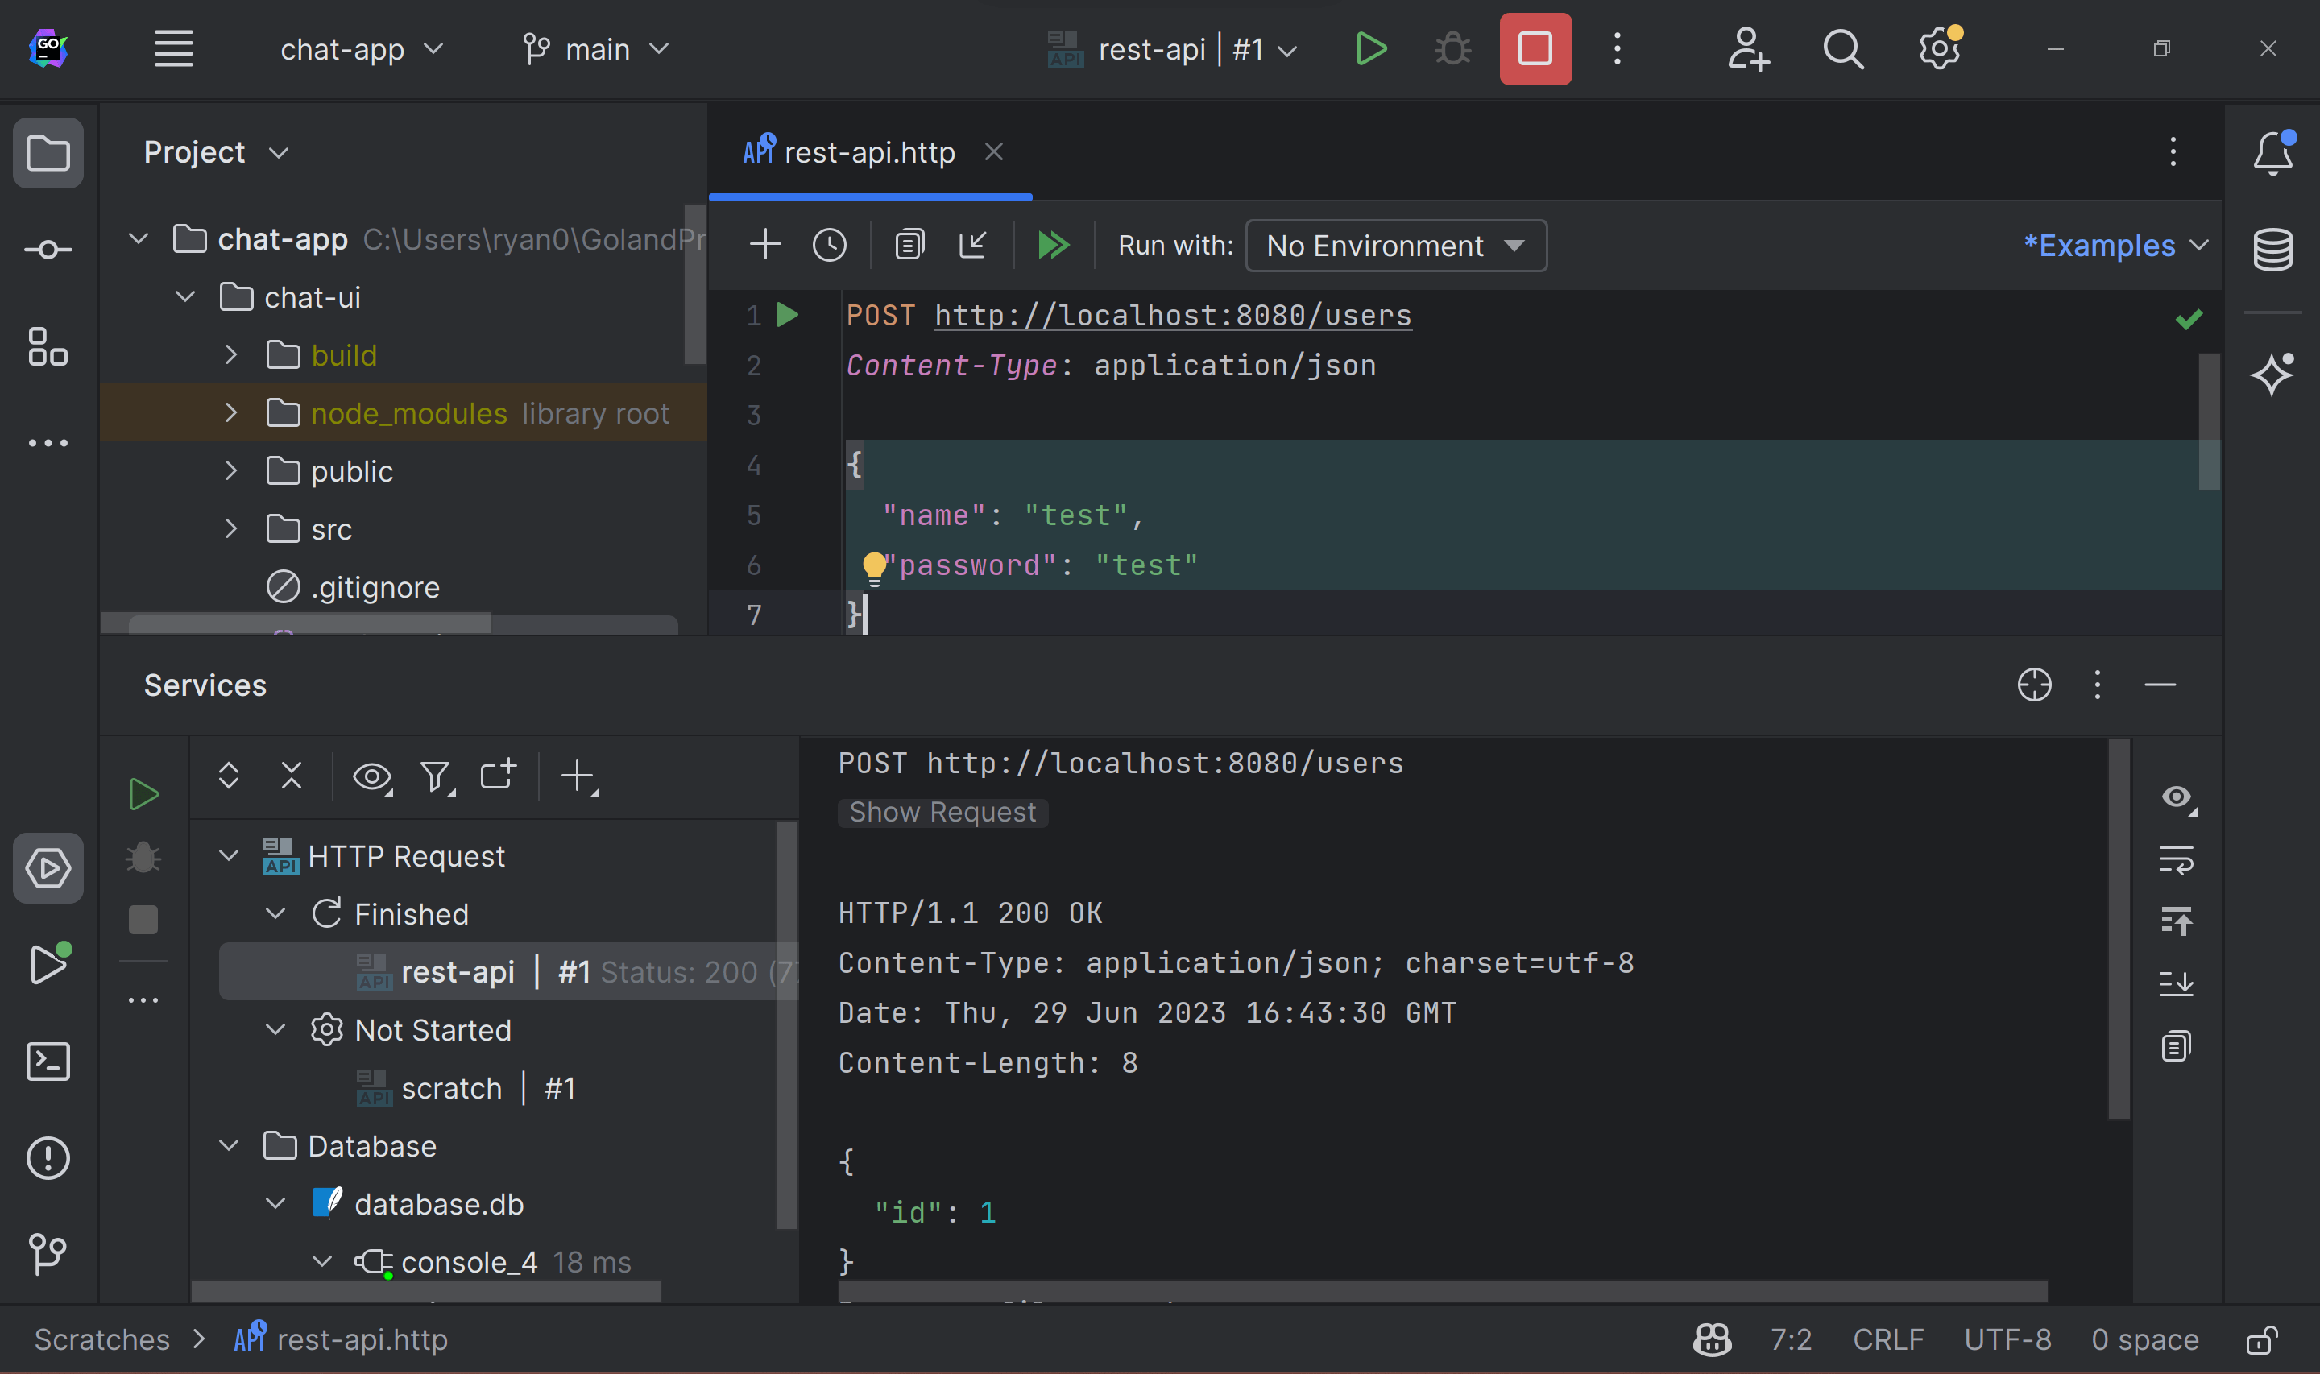Open Terminal tool window in sidebar
Viewport: 2320px width, 1374px height.
click(x=48, y=1061)
